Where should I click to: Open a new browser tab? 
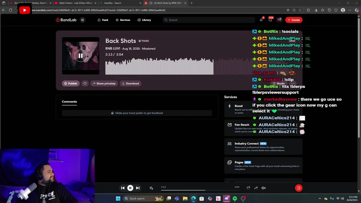[x=191, y=3]
